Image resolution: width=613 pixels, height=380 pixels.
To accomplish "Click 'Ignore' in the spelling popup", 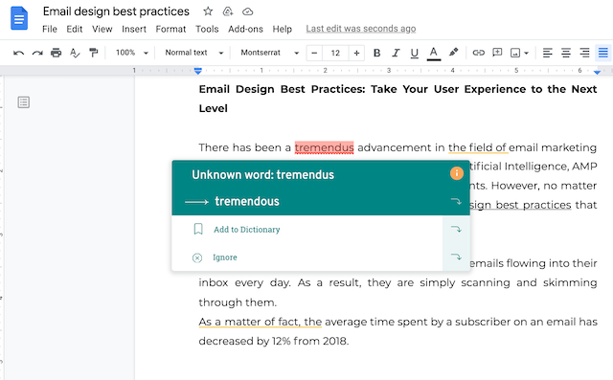I will click(225, 257).
